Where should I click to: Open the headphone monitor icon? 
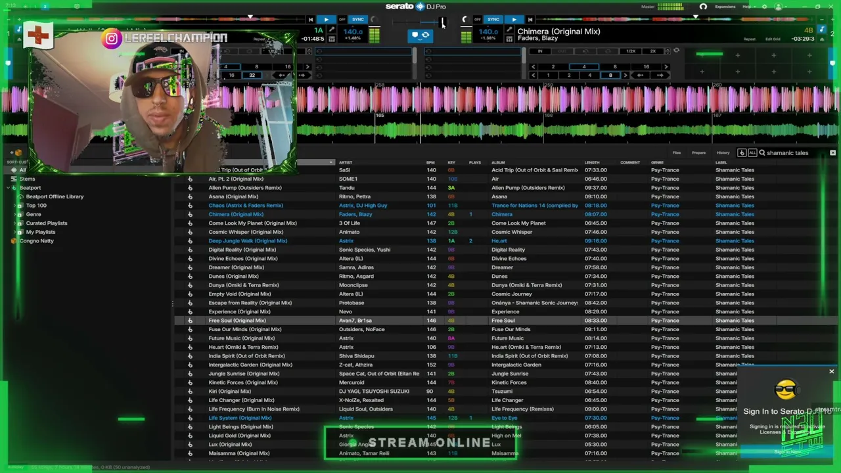[703, 7]
